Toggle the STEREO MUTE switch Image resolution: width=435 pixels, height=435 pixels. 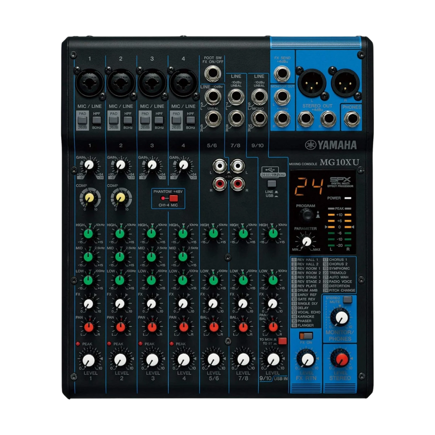347,299
